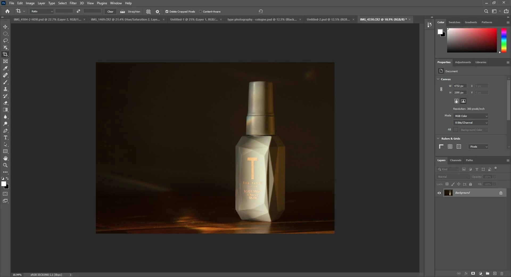Create new adjustment layer
The image size is (511, 277).
[480, 274]
